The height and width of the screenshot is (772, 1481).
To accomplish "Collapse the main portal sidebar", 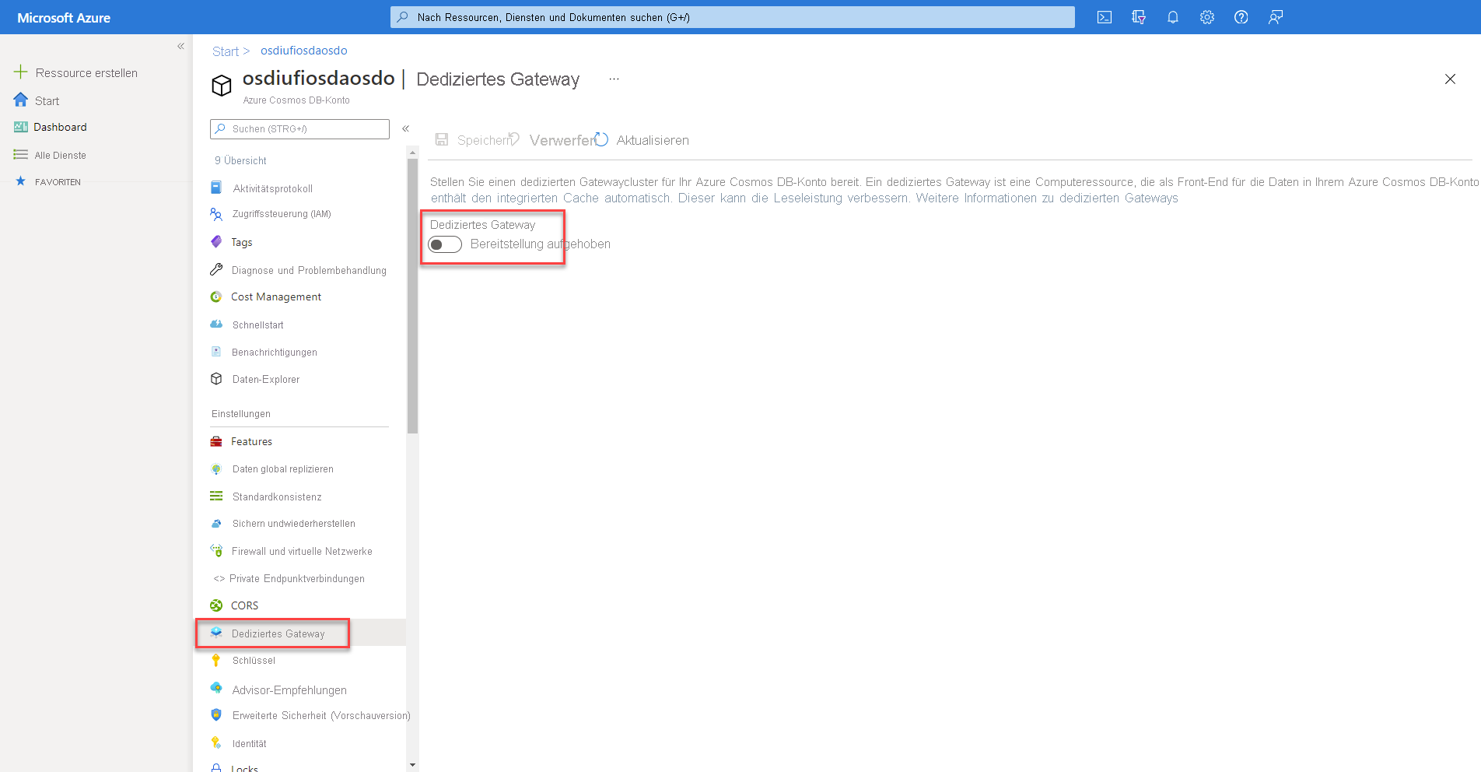I will [x=180, y=46].
